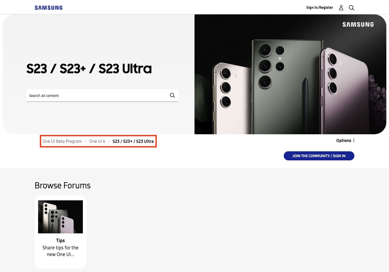
Task: Click the S23 phones hero banner image
Action: [290, 80]
